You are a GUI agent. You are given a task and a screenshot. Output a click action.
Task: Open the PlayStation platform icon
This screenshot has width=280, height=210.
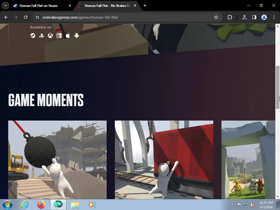[42, 36]
